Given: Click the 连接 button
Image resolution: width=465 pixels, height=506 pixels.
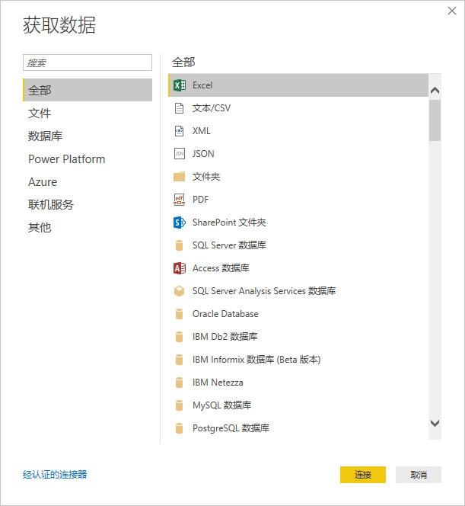Looking at the screenshot, I should pyautogui.click(x=363, y=475).
